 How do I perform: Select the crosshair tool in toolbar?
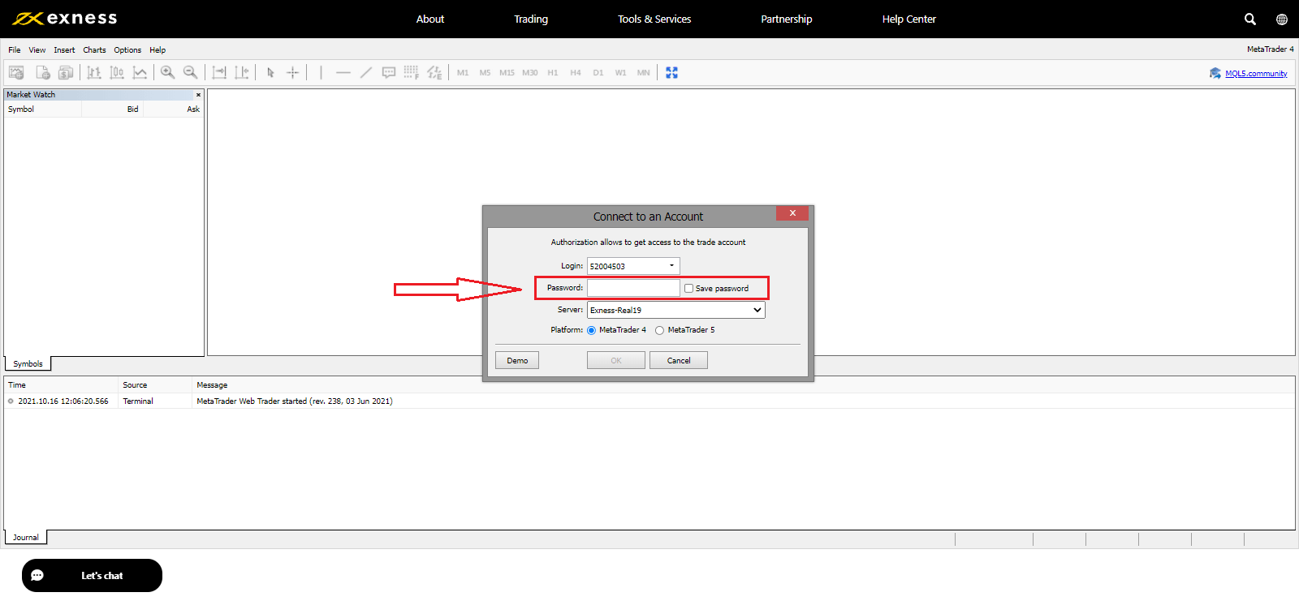click(293, 72)
